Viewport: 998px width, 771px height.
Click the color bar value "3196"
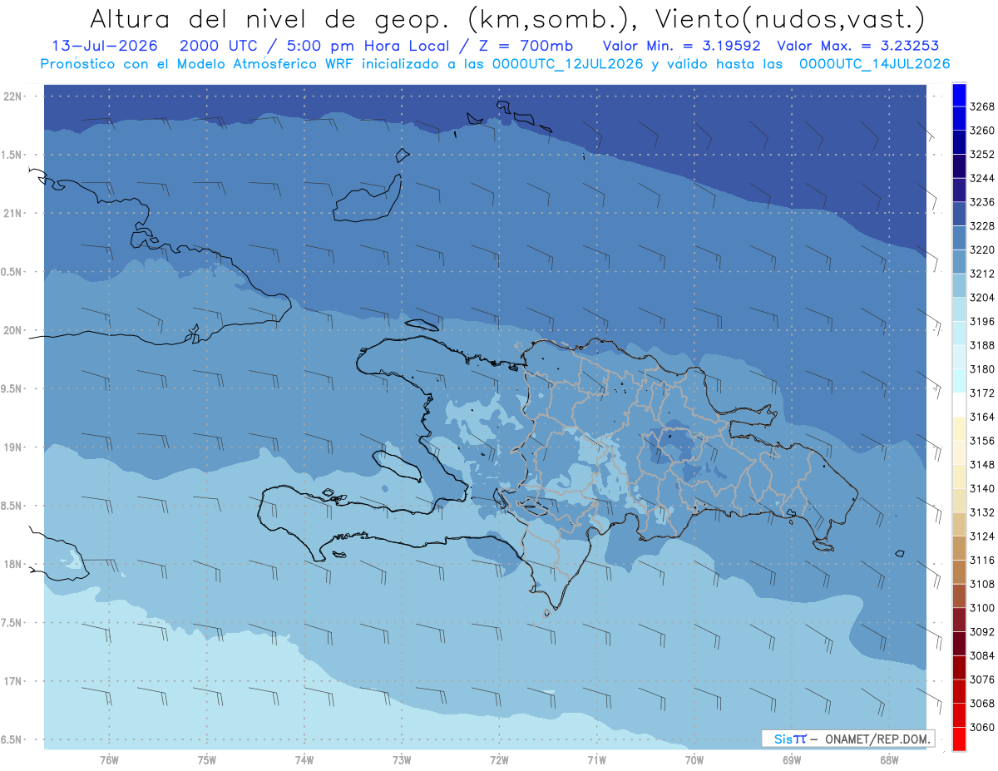(x=982, y=322)
